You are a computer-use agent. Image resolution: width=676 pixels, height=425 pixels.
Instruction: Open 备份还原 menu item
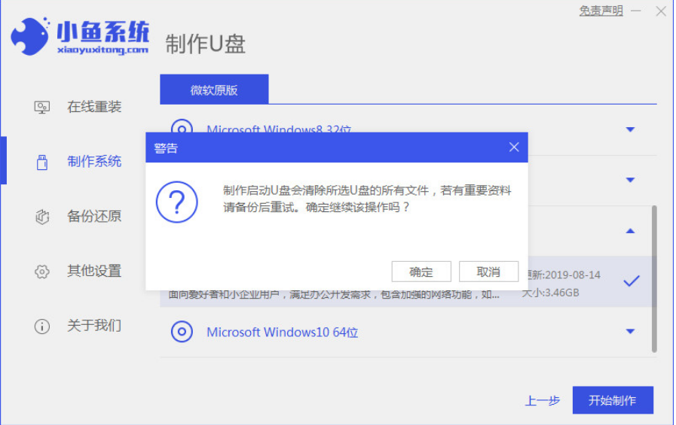(x=94, y=217)
